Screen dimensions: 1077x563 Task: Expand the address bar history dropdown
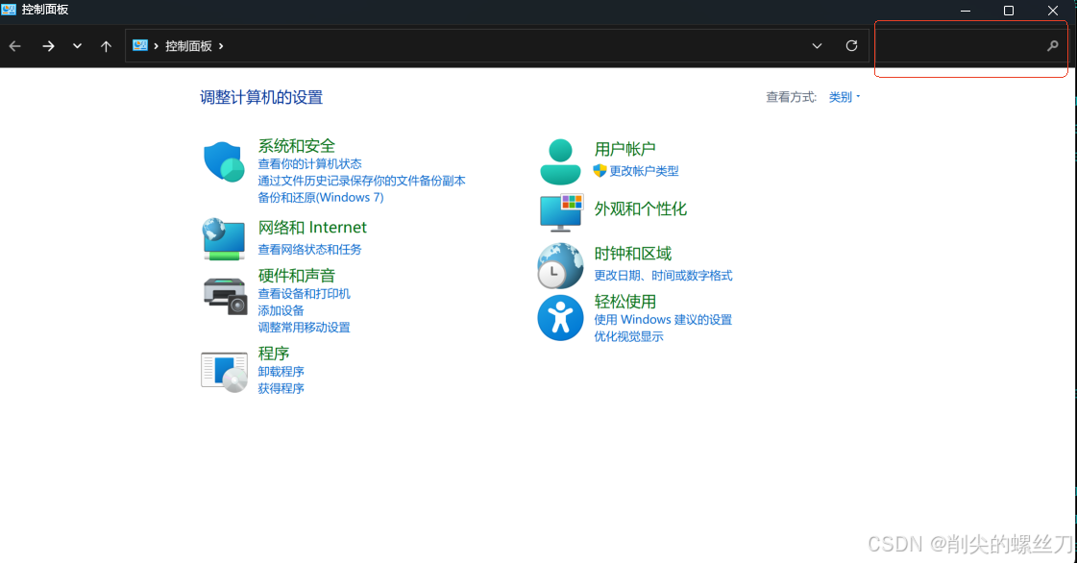817,46
